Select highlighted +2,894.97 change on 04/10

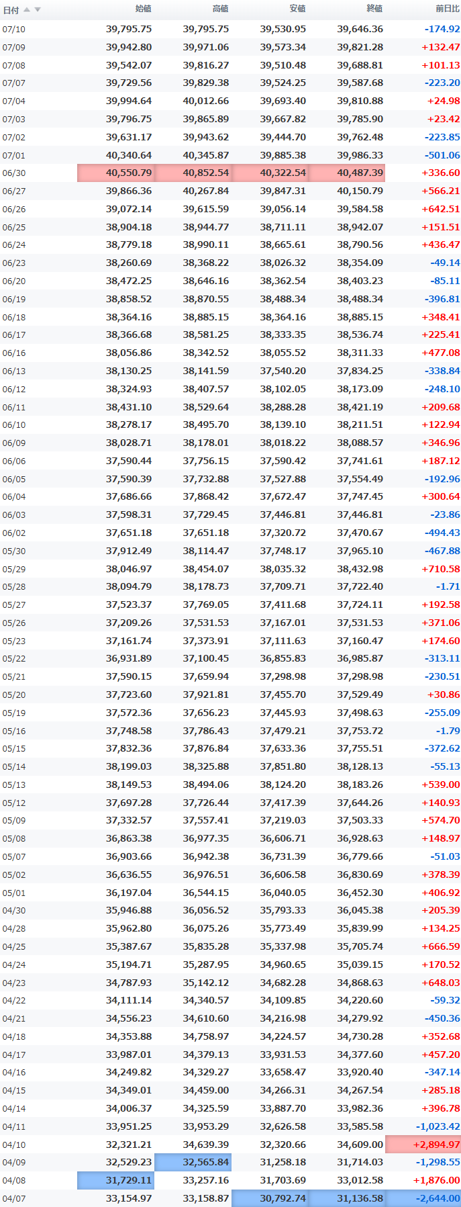pos(423,1145)
